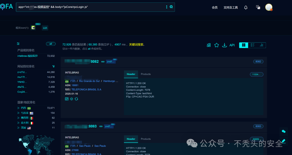Viewport: 292px width, 155px height.
Task: Switch to list view
Action: tap(253, 45)
